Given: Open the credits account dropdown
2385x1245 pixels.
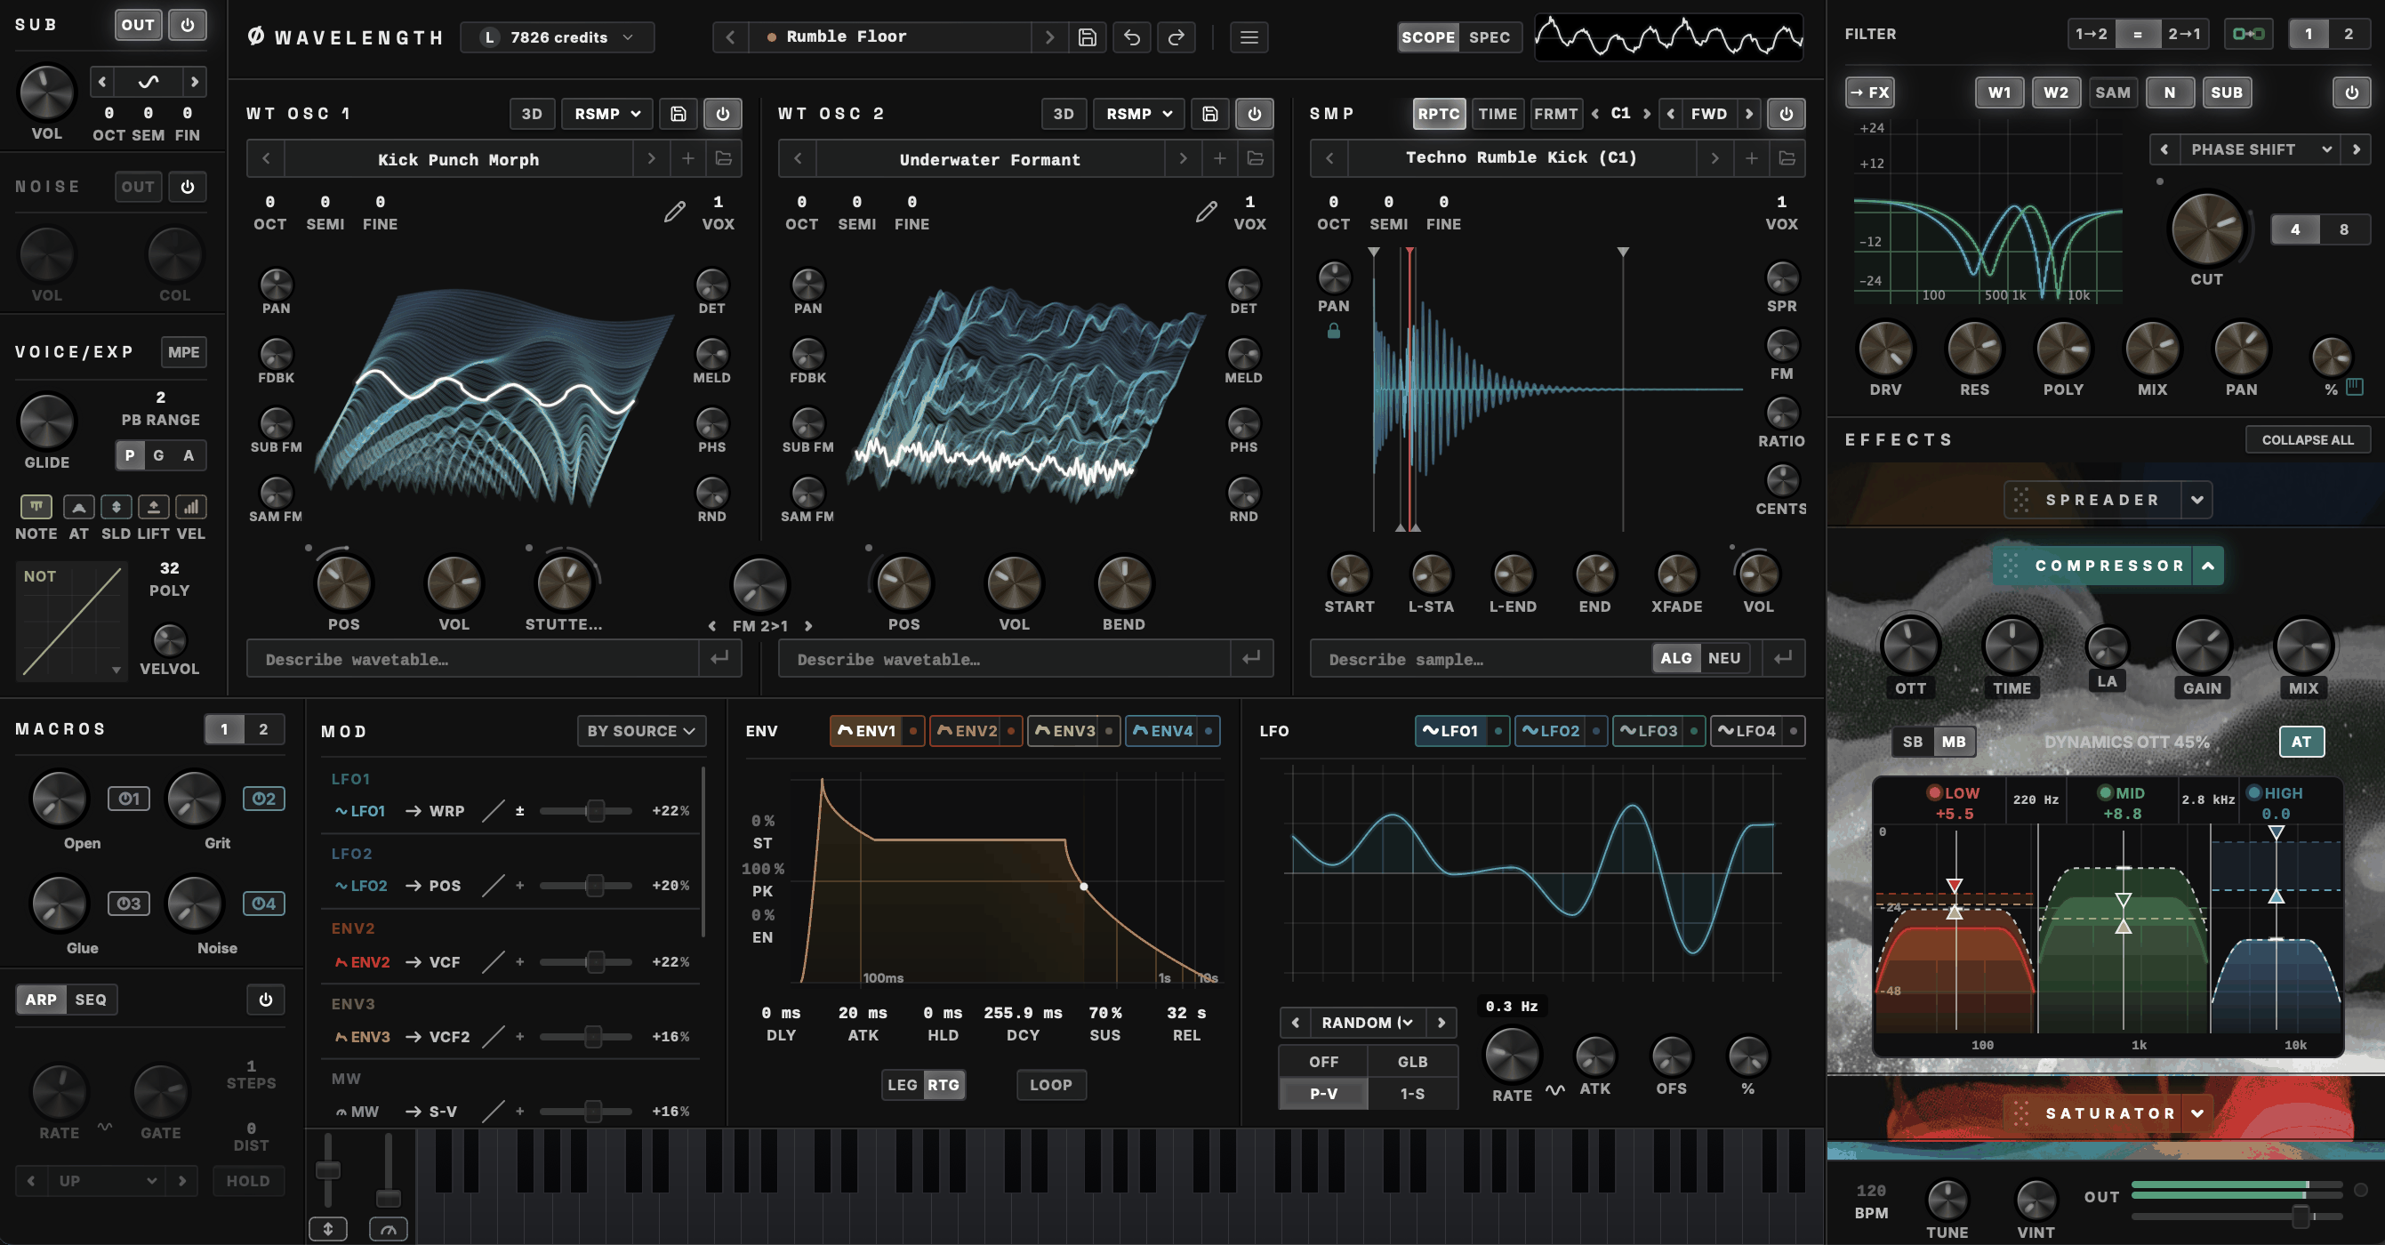Looking at the screenshot, I should [x=558, y=37].
